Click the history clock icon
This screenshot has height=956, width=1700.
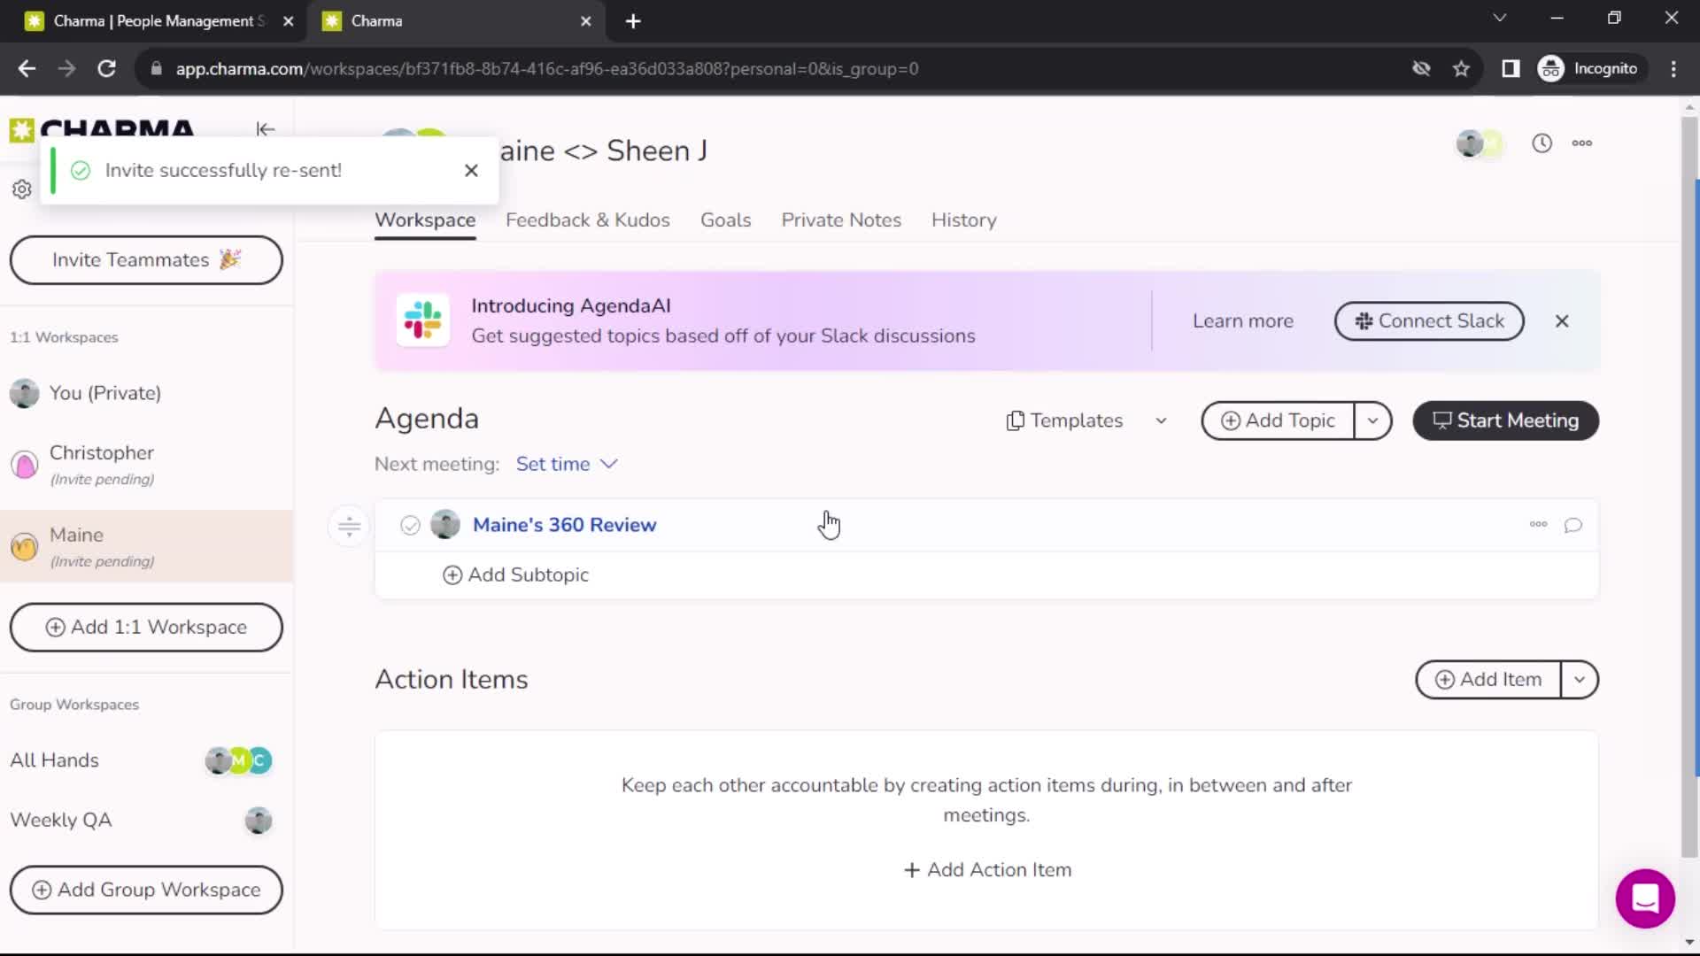click(1542, 142)
